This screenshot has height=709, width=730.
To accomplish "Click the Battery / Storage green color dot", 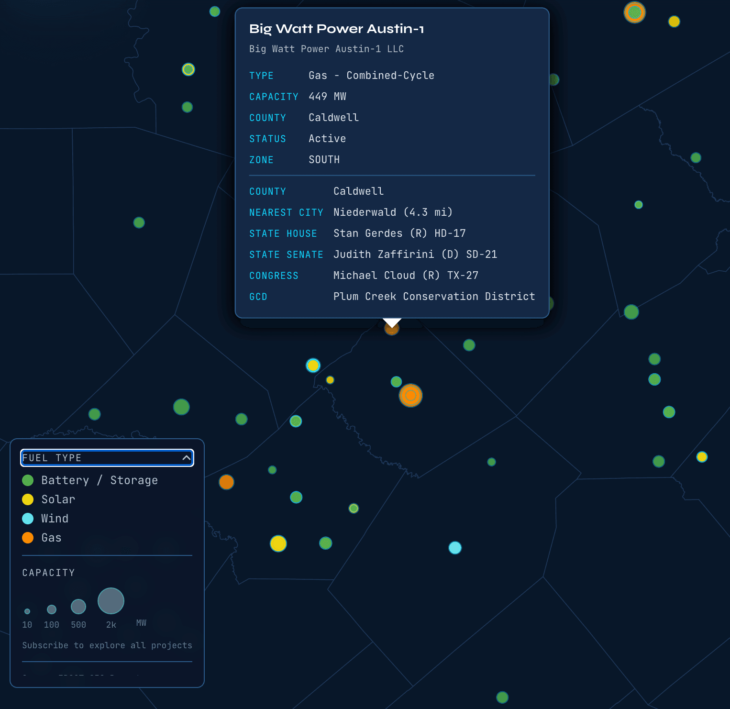I will point(28,480).
